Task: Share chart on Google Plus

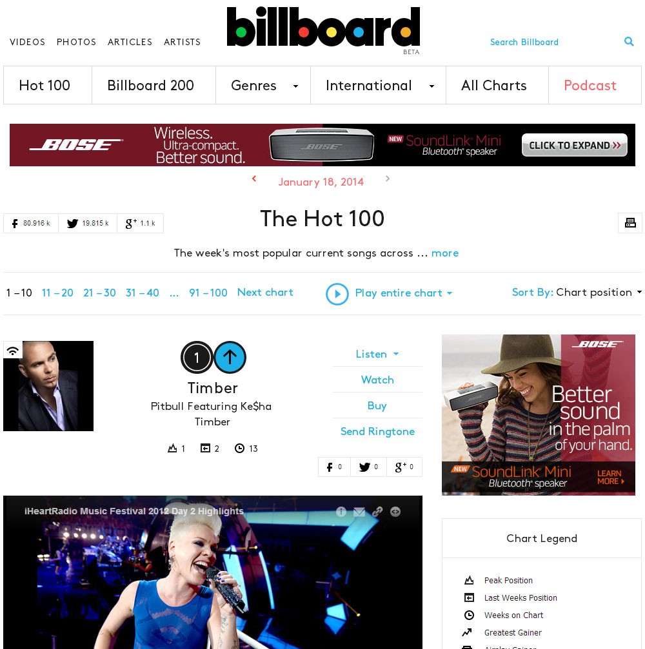Action: click(141, 224)
